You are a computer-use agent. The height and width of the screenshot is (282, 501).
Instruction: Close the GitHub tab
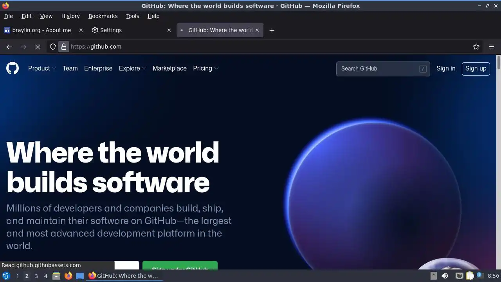257,30
